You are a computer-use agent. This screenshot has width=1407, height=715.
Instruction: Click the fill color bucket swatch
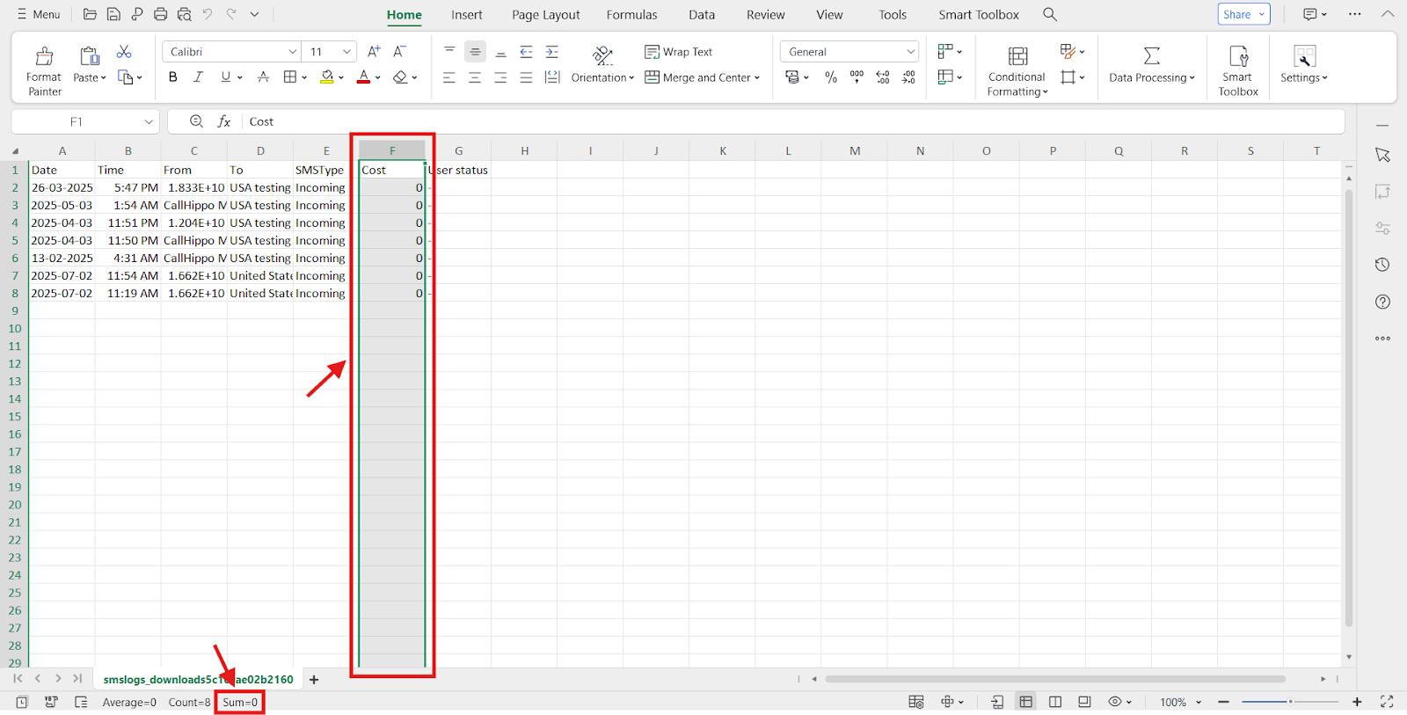tap(327, 77)
